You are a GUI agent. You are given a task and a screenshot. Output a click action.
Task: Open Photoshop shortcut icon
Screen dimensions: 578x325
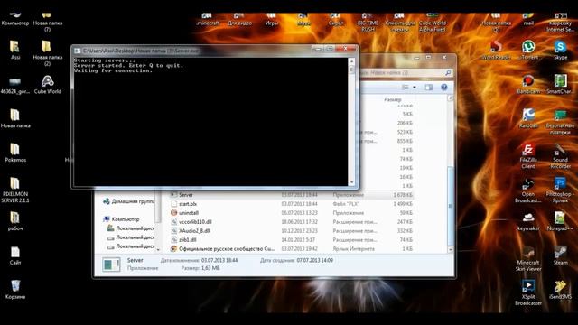tap(560, 184)
